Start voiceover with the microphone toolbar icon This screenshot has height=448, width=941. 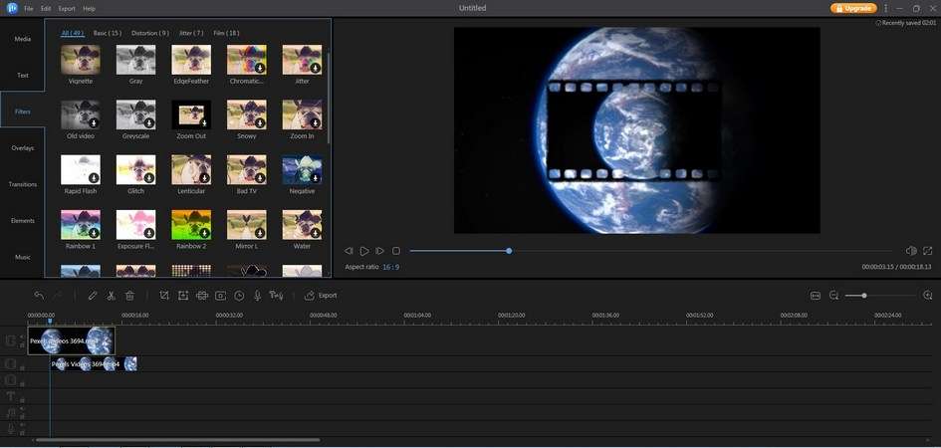(x=258, y=295)
